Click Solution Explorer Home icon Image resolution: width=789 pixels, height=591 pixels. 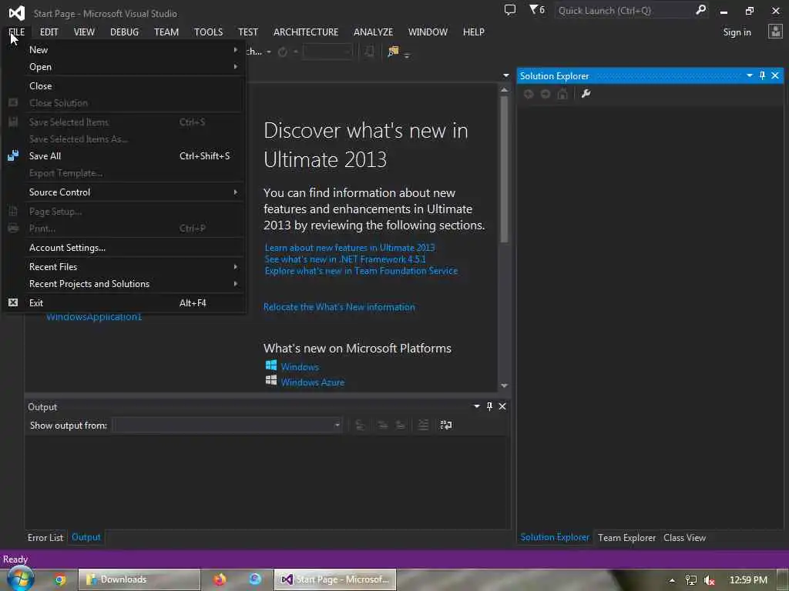click(x=562, y=94)
